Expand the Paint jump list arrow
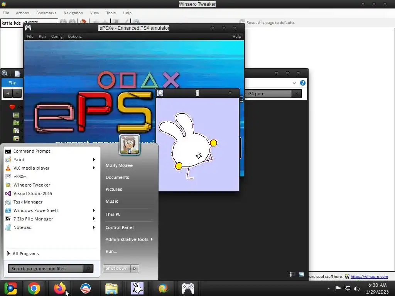Image resolution: width=395 pixels, height=296 pixels. point(94,159)
